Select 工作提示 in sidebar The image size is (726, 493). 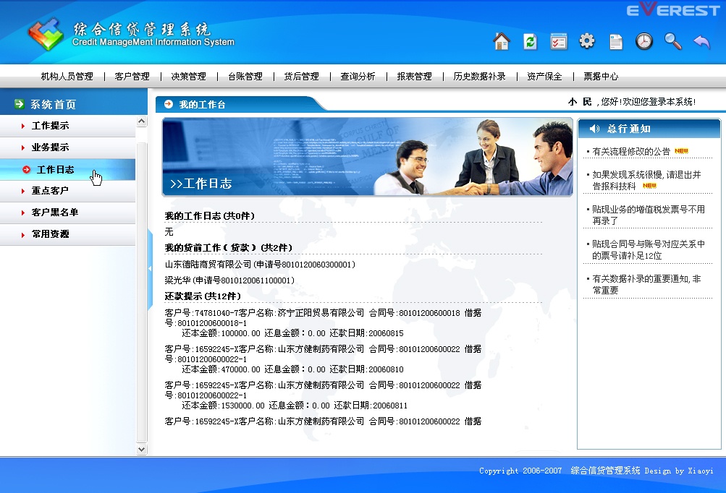pos(67,126)
